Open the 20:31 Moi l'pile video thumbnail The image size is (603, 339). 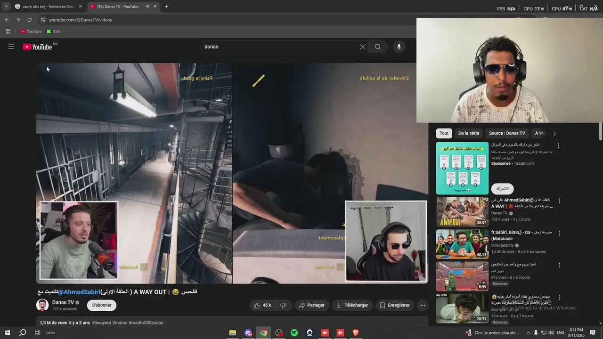pos(462,308)
